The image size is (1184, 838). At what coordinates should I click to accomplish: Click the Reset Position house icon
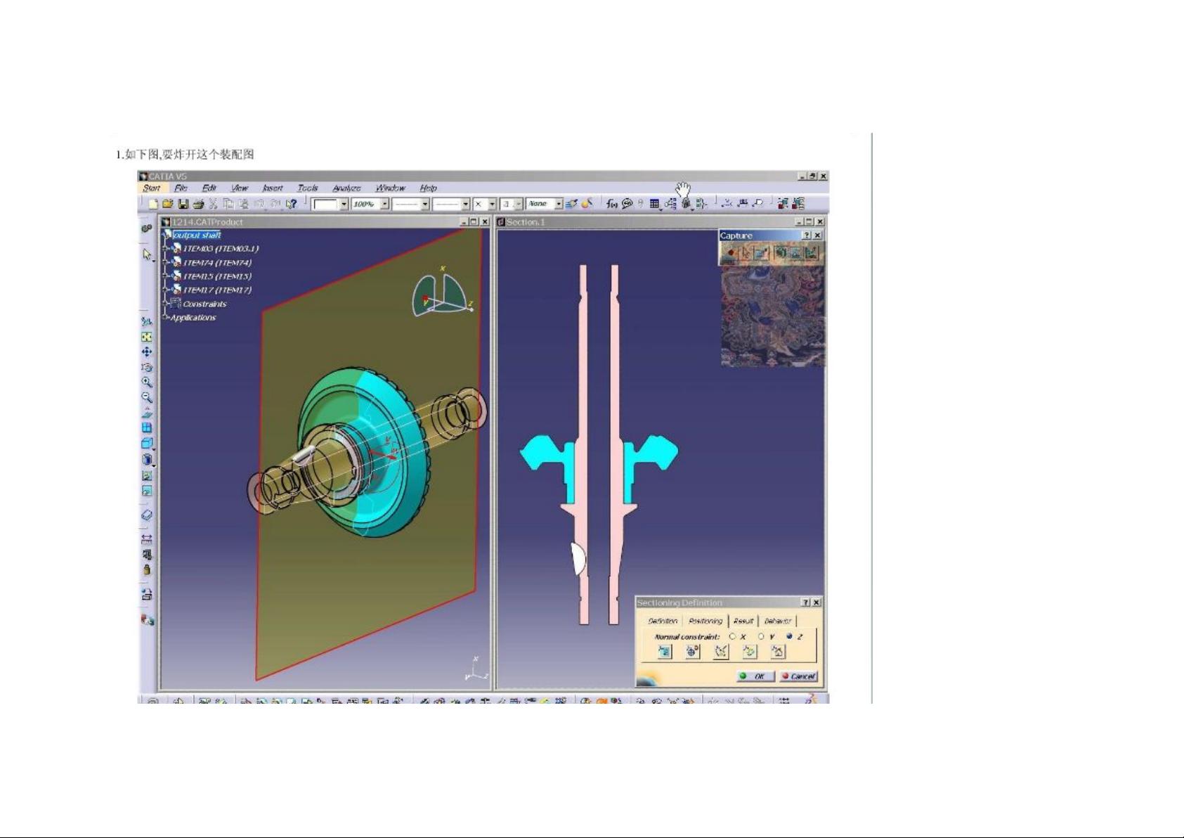[778, 652]
